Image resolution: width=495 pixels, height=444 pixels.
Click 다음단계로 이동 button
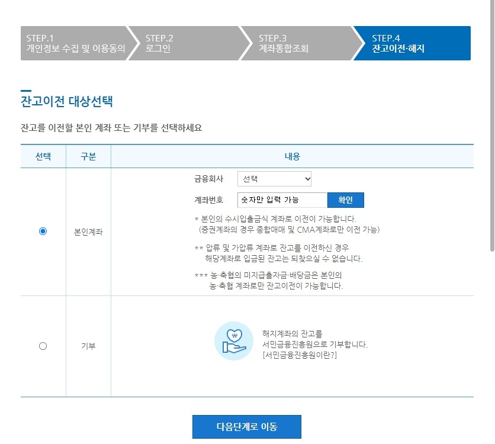click(247, 427)
